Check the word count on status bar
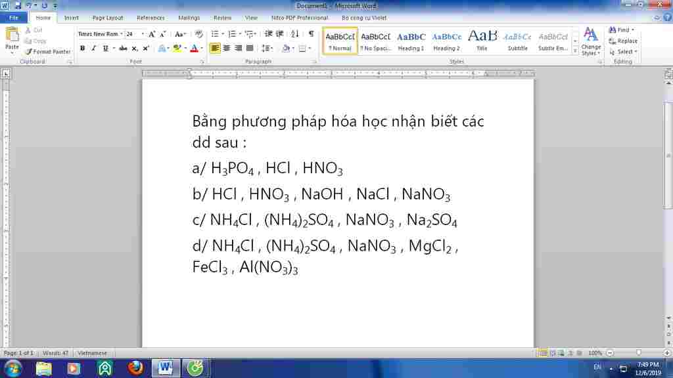The height and width of the screenshot is (378, 673). [x=56, y=352]
